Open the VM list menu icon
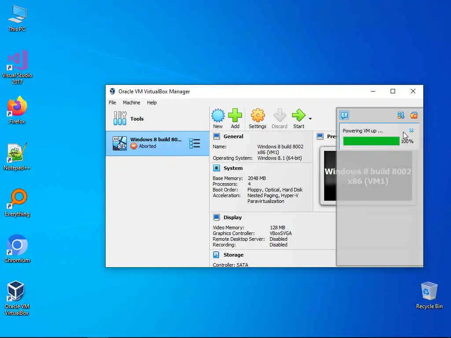 click(195, 143)
